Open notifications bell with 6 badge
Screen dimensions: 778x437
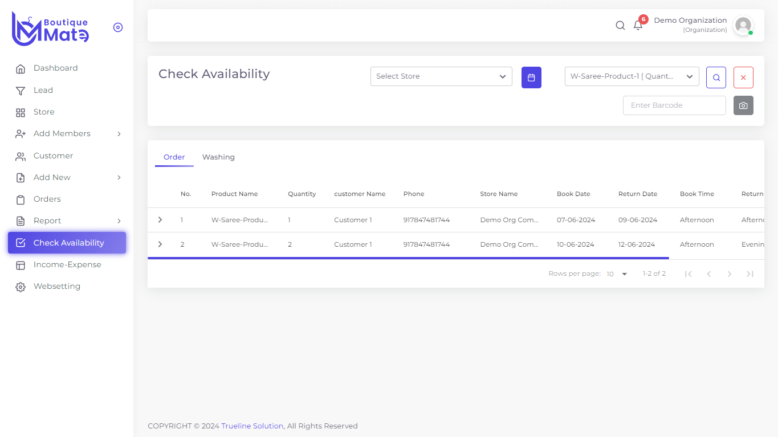[638, 25]
